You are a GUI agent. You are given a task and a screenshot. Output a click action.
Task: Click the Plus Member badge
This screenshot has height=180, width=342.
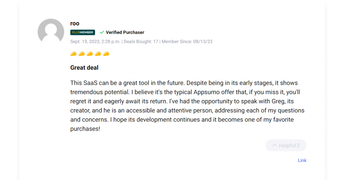point(82,32)
